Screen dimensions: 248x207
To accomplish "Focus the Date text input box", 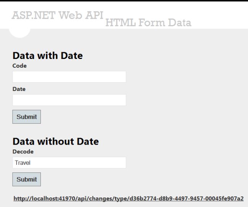I will (x=69, y=100).
